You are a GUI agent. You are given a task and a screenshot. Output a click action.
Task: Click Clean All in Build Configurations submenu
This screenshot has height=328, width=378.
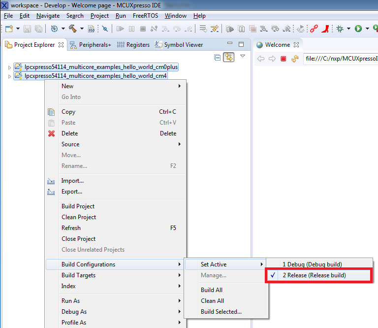[x=212, y=301]
